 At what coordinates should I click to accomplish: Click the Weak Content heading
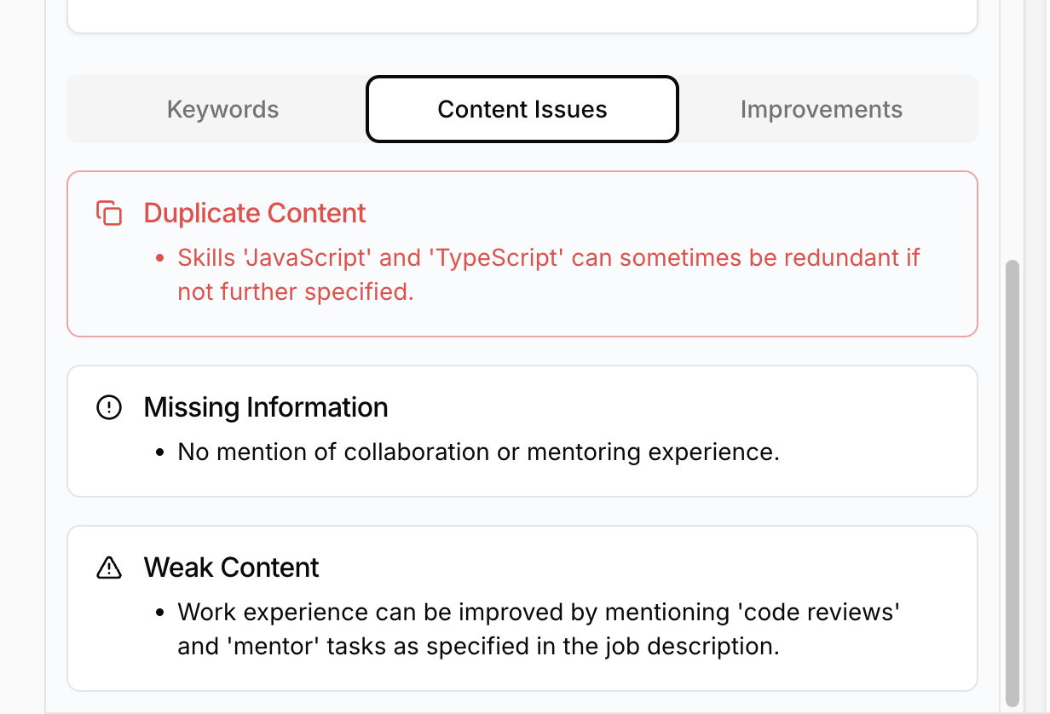pos(232,567)
